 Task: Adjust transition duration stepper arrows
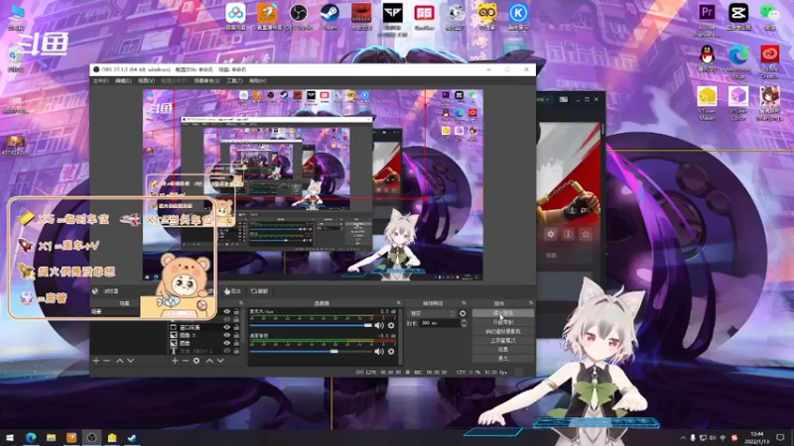[x=463, y=323]
